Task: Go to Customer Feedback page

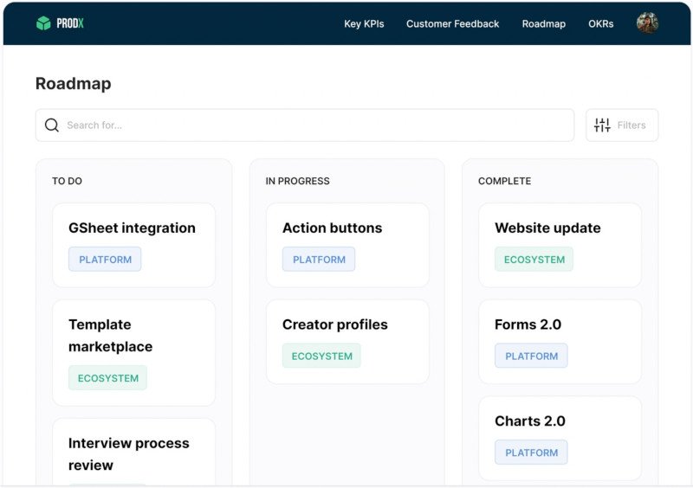Action: (x=452, y=24)
